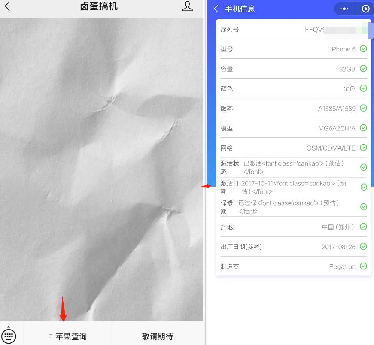Click green check next to iPhone 6
This screenshot has width=374, height=345.
click(363, 49)
